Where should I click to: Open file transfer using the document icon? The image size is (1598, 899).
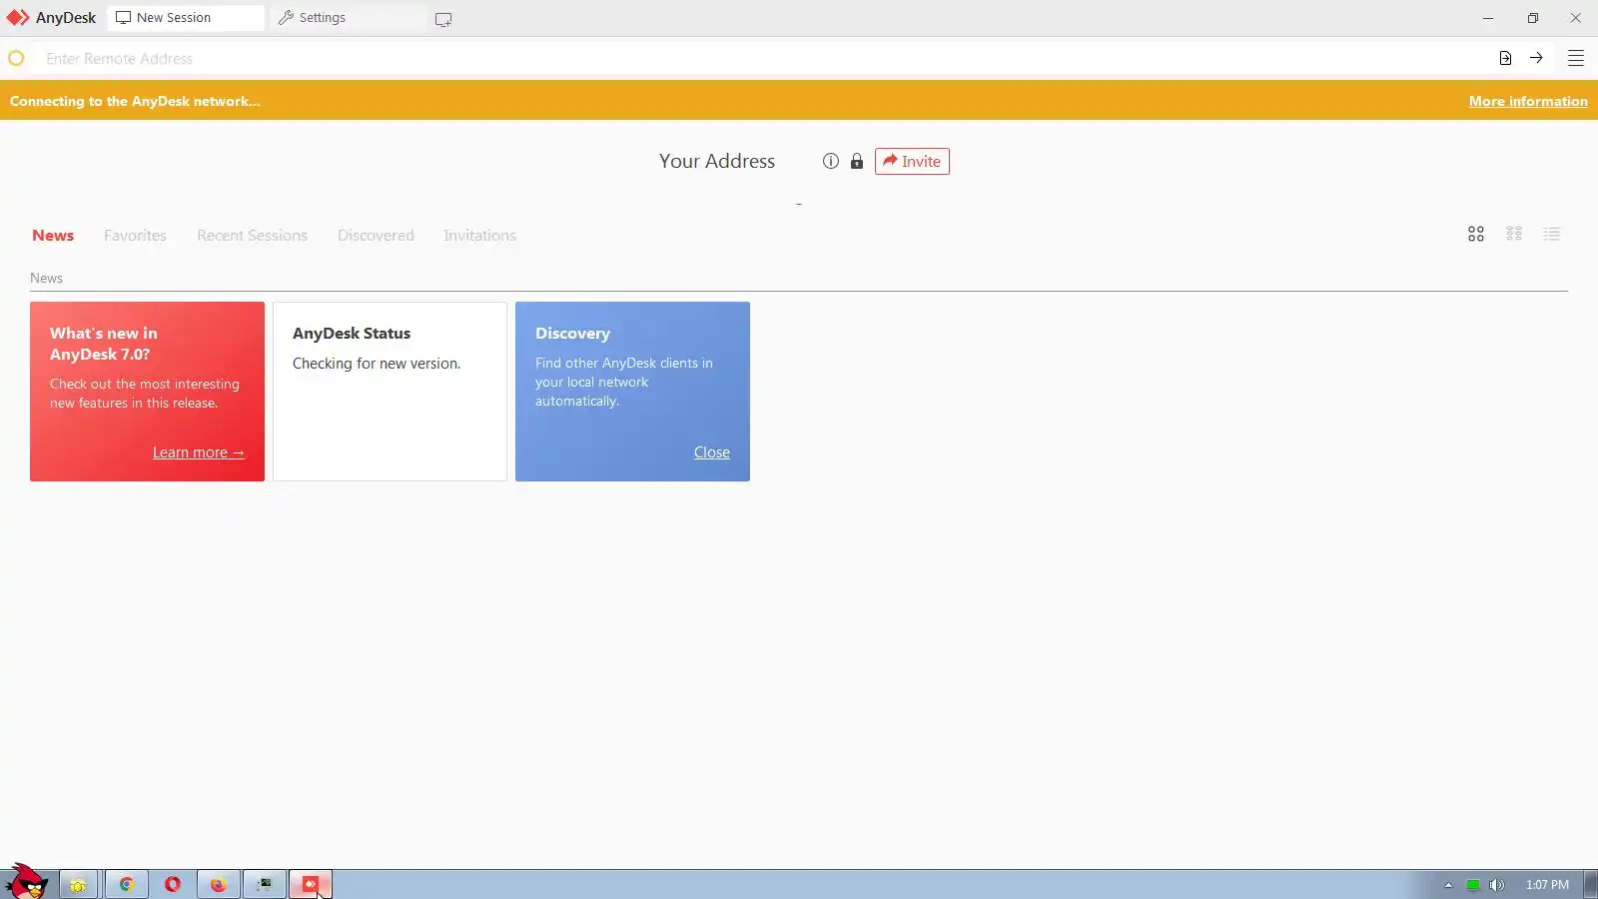tap(1505, 58)
